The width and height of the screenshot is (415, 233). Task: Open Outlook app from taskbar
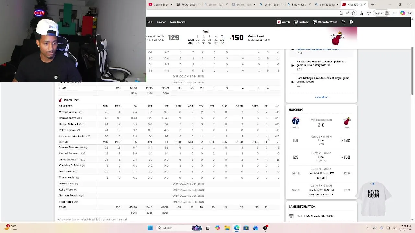255,228
